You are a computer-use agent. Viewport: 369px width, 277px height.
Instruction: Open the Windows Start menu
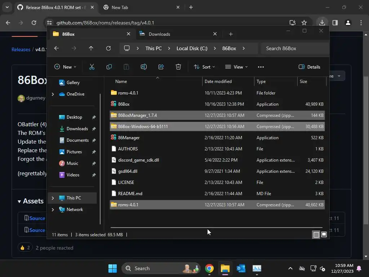point(112,268)
